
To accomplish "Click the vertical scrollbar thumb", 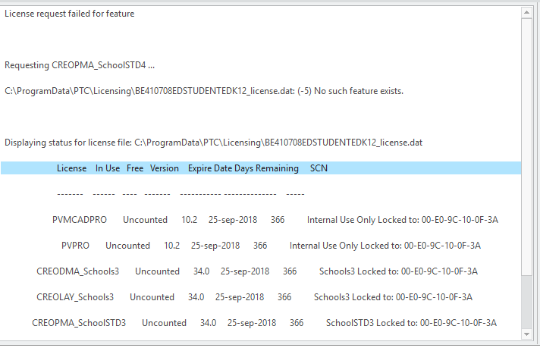I will tap(528, 300).
